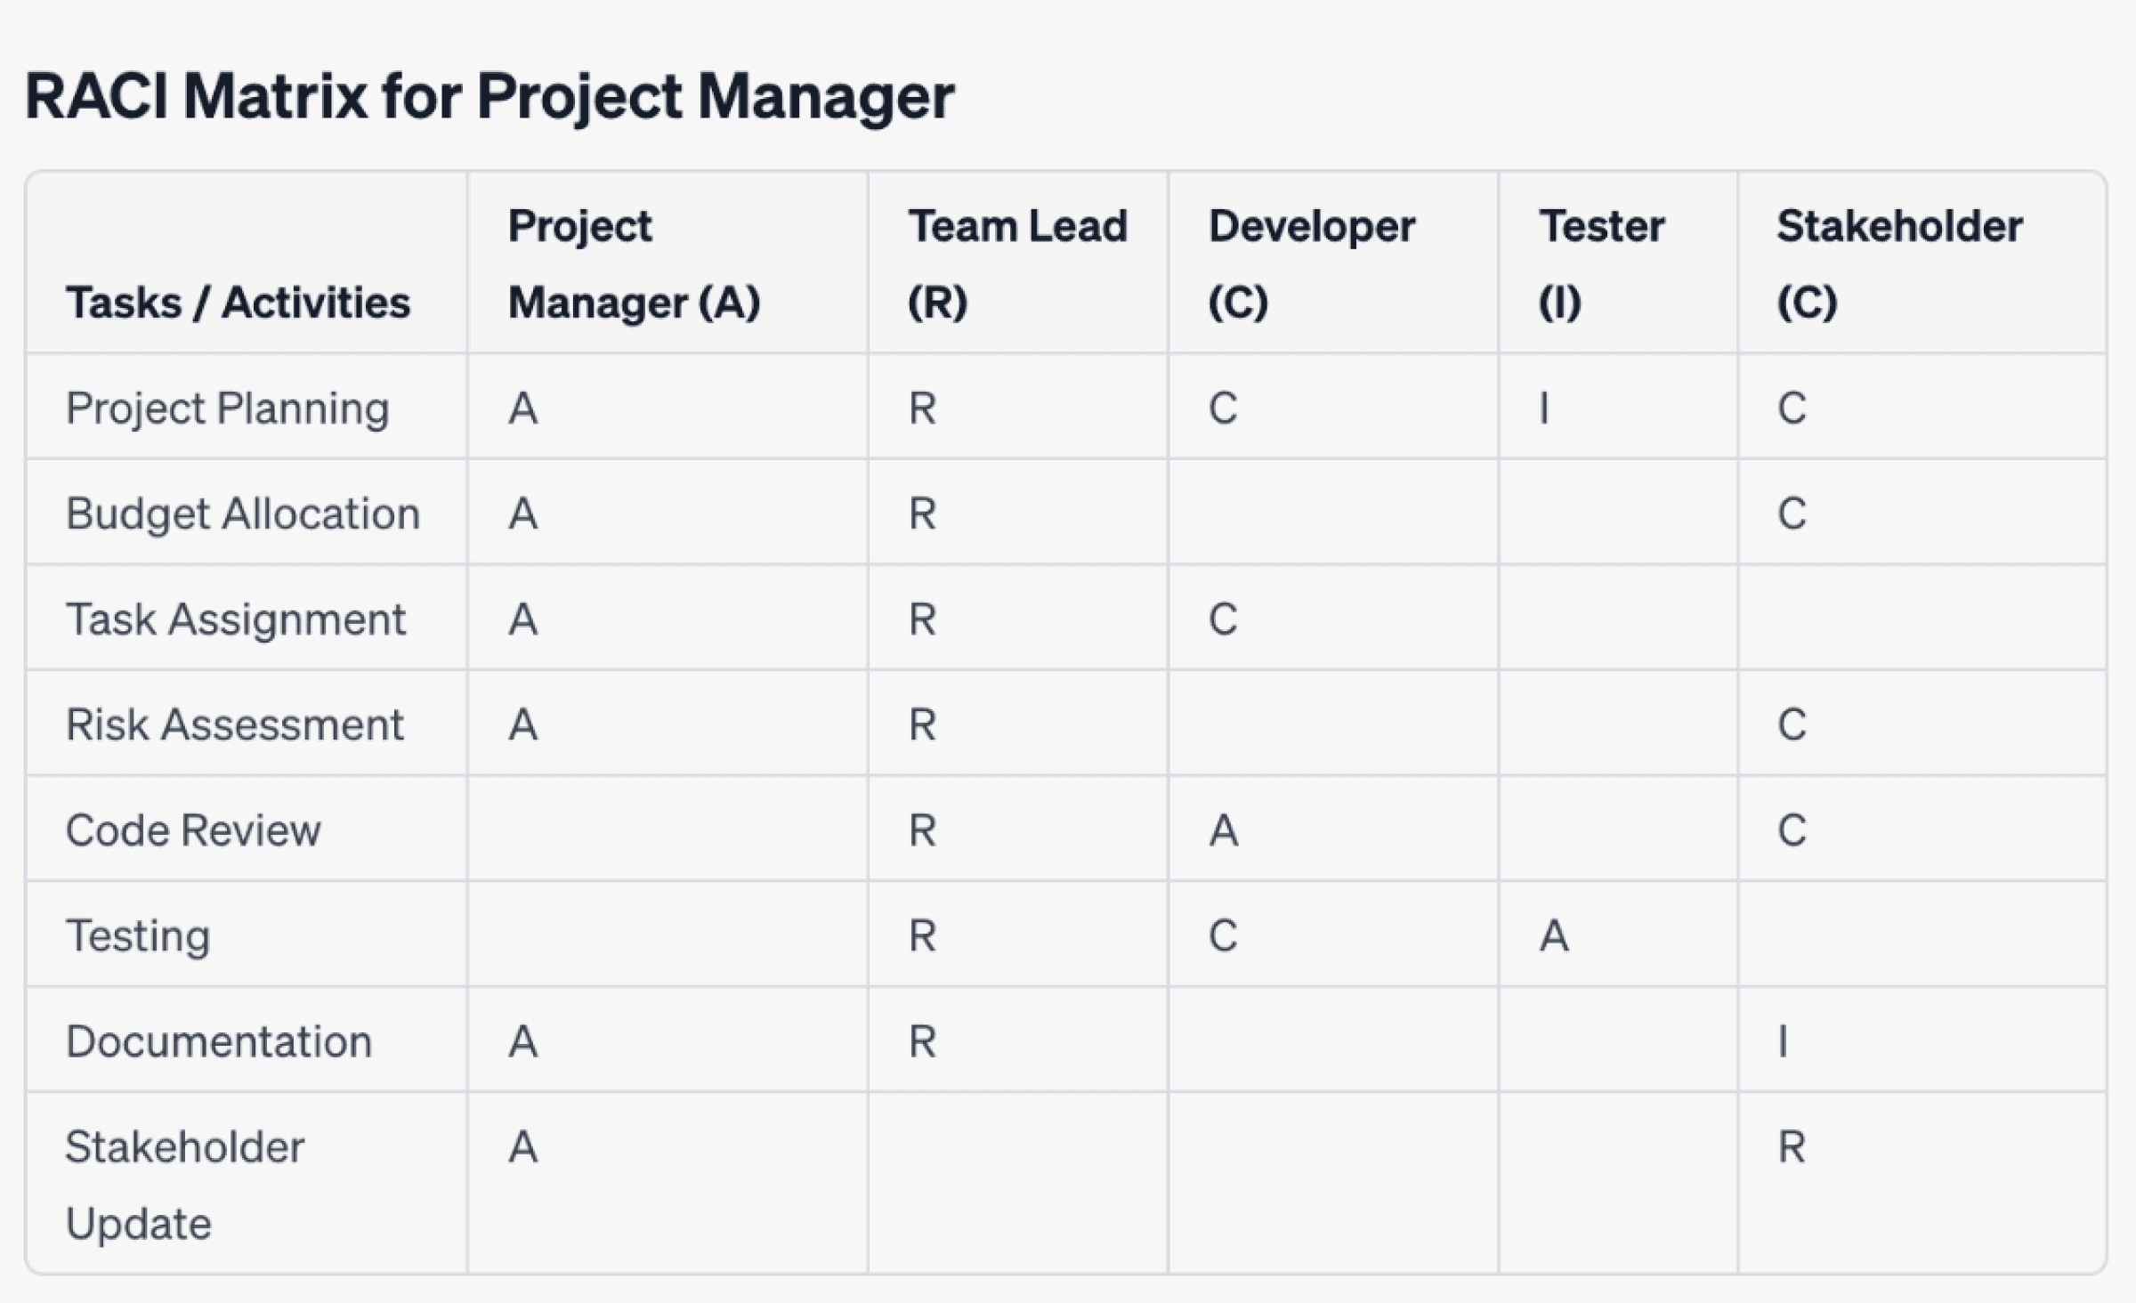Click the Tester (I) column header
This screenshot has height=1303, width=2136.
click(x=1601, y=263)
